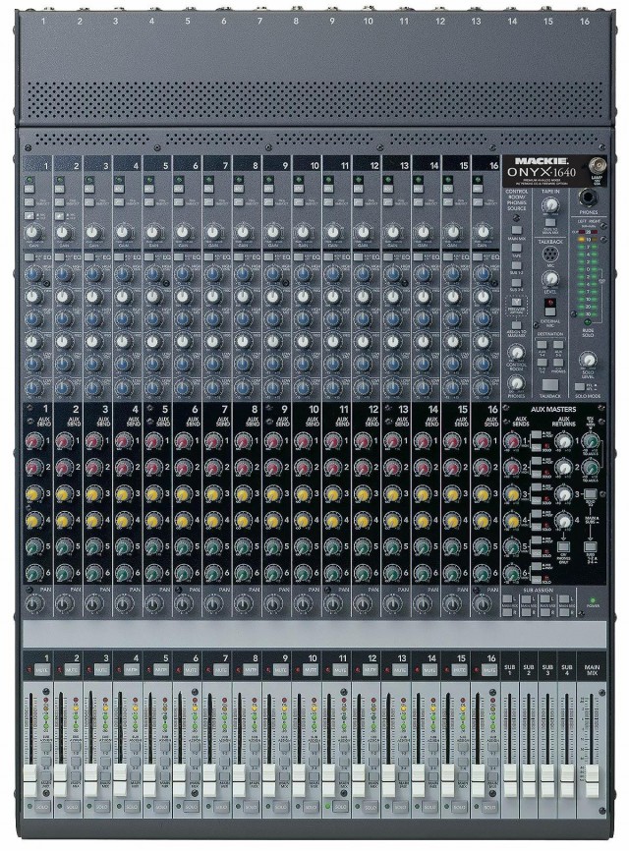This screenshot has height=851, width=629.
Task: Solo channel 8 at strip bottom
Action: click(250, 806)
